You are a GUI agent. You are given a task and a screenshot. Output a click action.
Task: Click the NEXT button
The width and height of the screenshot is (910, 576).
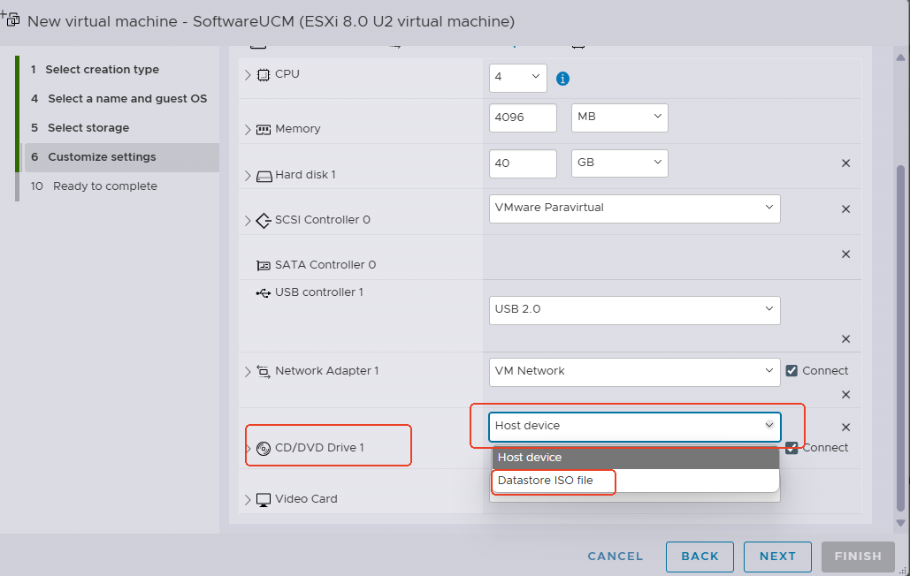coord(777,557)
